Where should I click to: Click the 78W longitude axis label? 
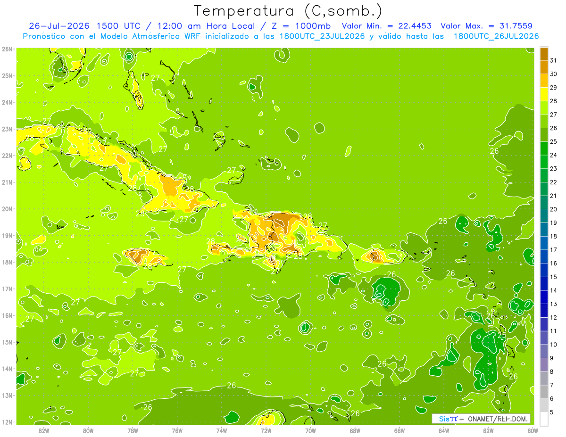pos(133,430)
